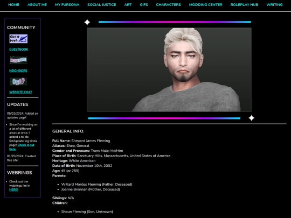
Task: Click 'Willard Montes Fleming (Father, Deceased)' entry
Action: pyautogui.click(x=96, y=184)
